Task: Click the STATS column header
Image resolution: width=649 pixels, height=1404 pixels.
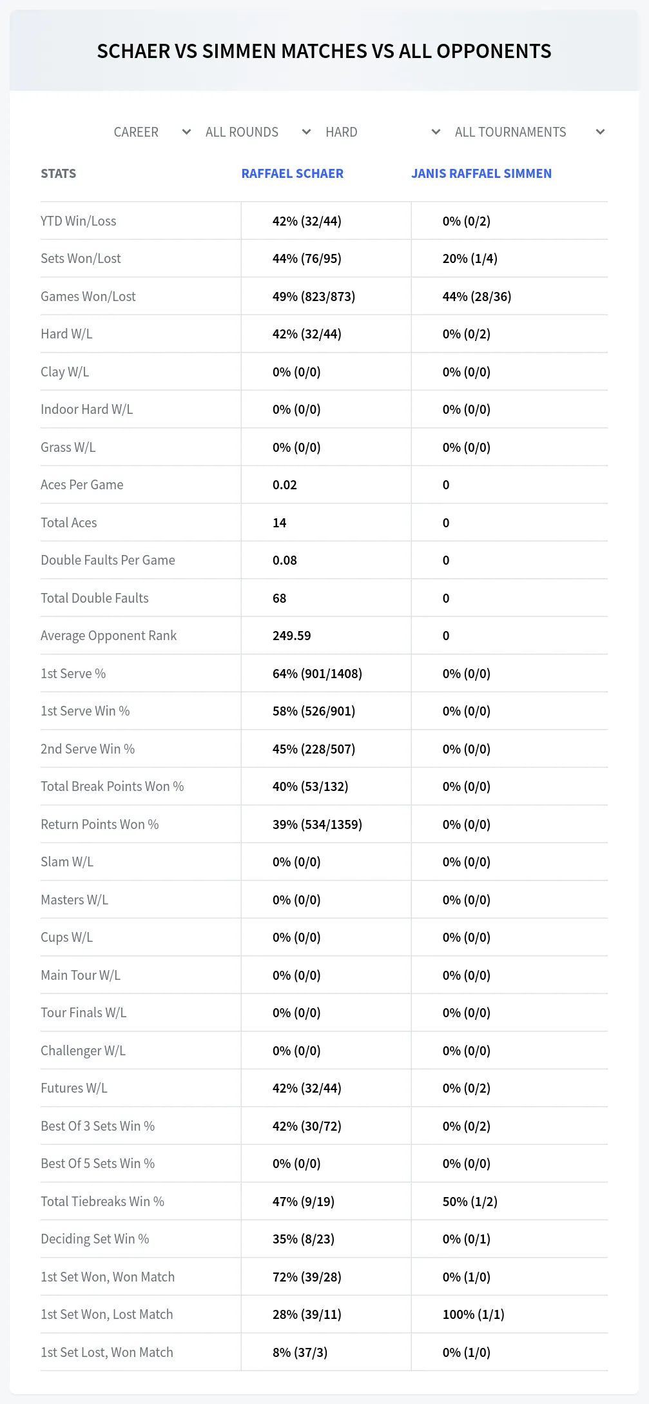Action: (x=59, y=173)
